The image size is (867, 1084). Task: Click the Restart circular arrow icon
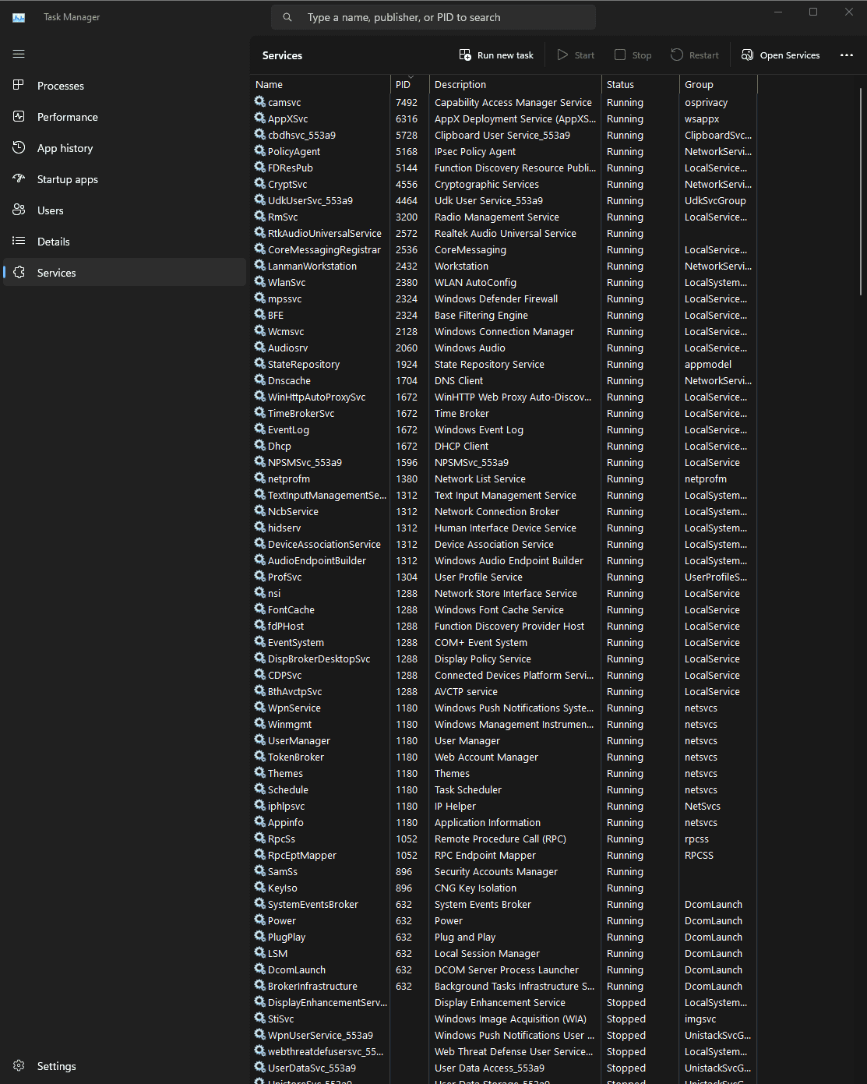[677, 55]
